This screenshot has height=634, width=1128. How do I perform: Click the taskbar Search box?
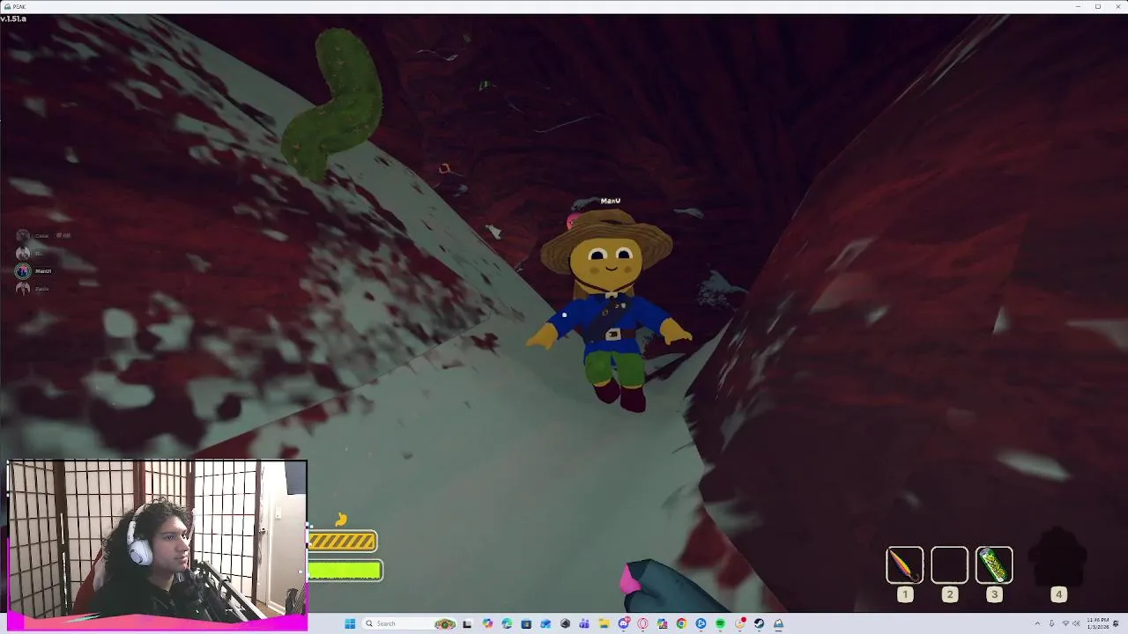tap(410, 623)
